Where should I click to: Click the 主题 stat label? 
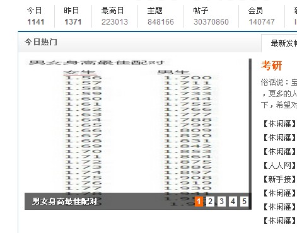click(x=155, y=11)
